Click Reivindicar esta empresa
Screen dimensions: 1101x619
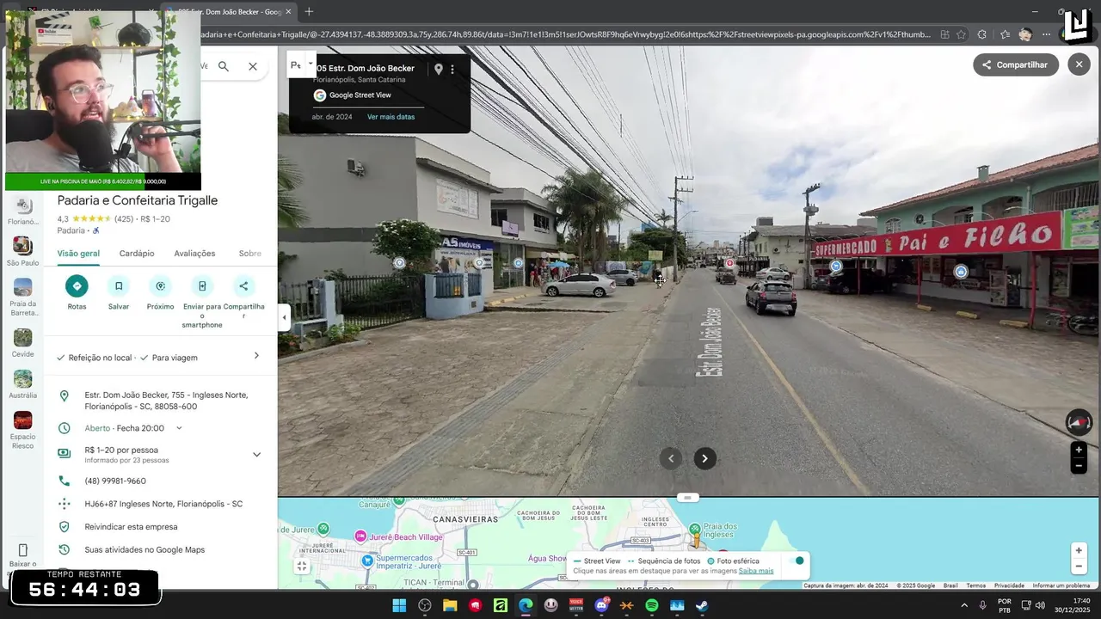(131, 527)
